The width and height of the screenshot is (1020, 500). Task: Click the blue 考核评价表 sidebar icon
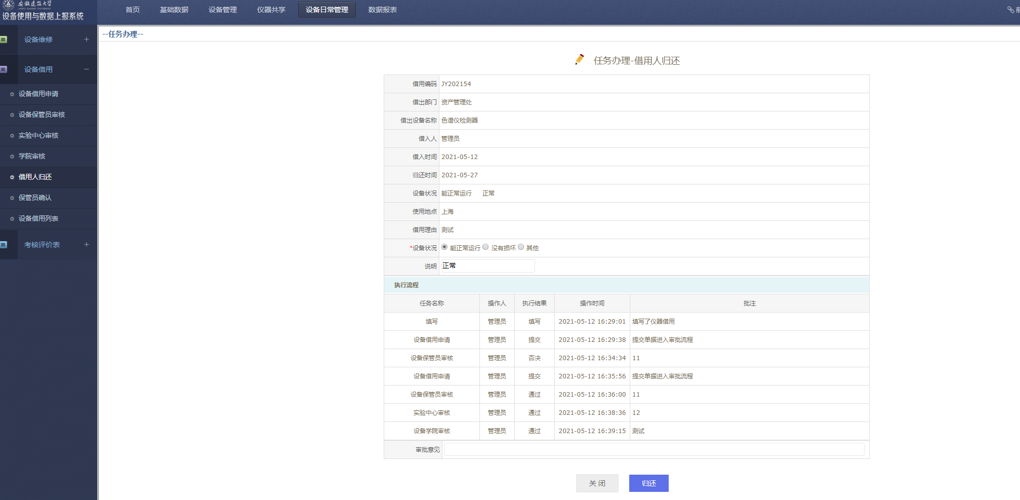point(4,245)
